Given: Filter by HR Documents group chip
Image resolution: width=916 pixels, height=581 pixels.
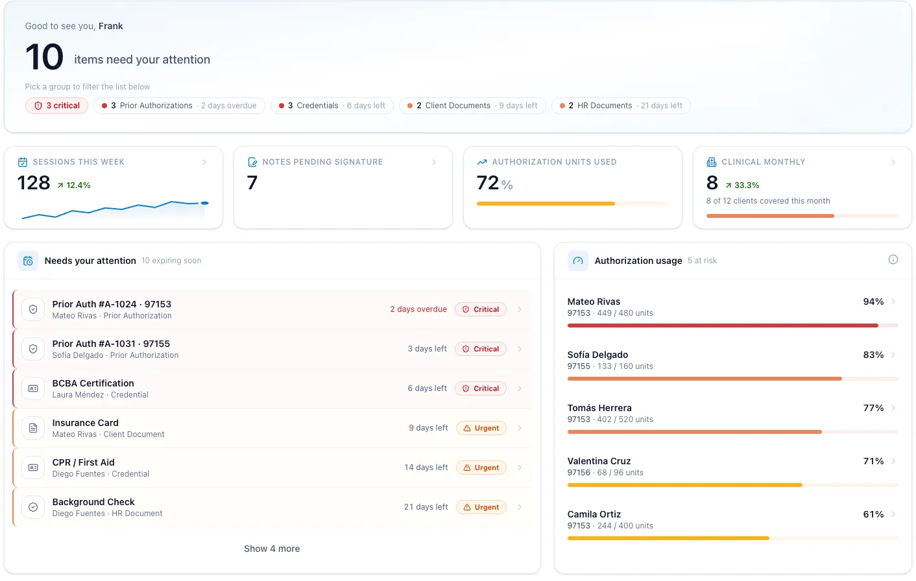Looking at the screenshot, I should coord(621,106).
